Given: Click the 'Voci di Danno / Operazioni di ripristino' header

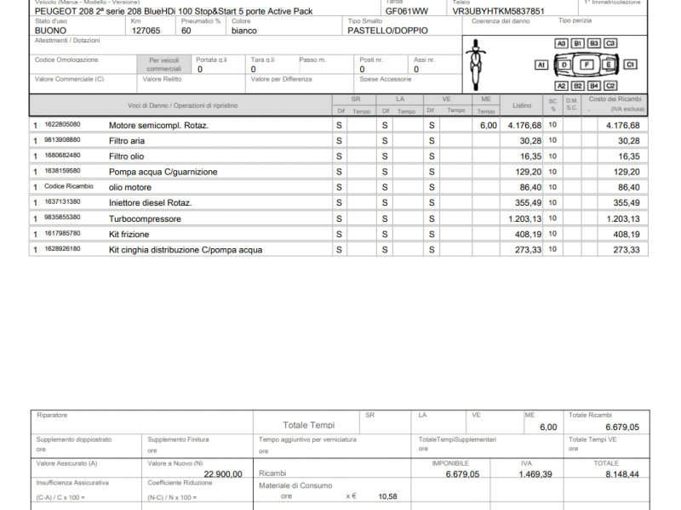Looking at the screenshot, I should click(182, 105).
